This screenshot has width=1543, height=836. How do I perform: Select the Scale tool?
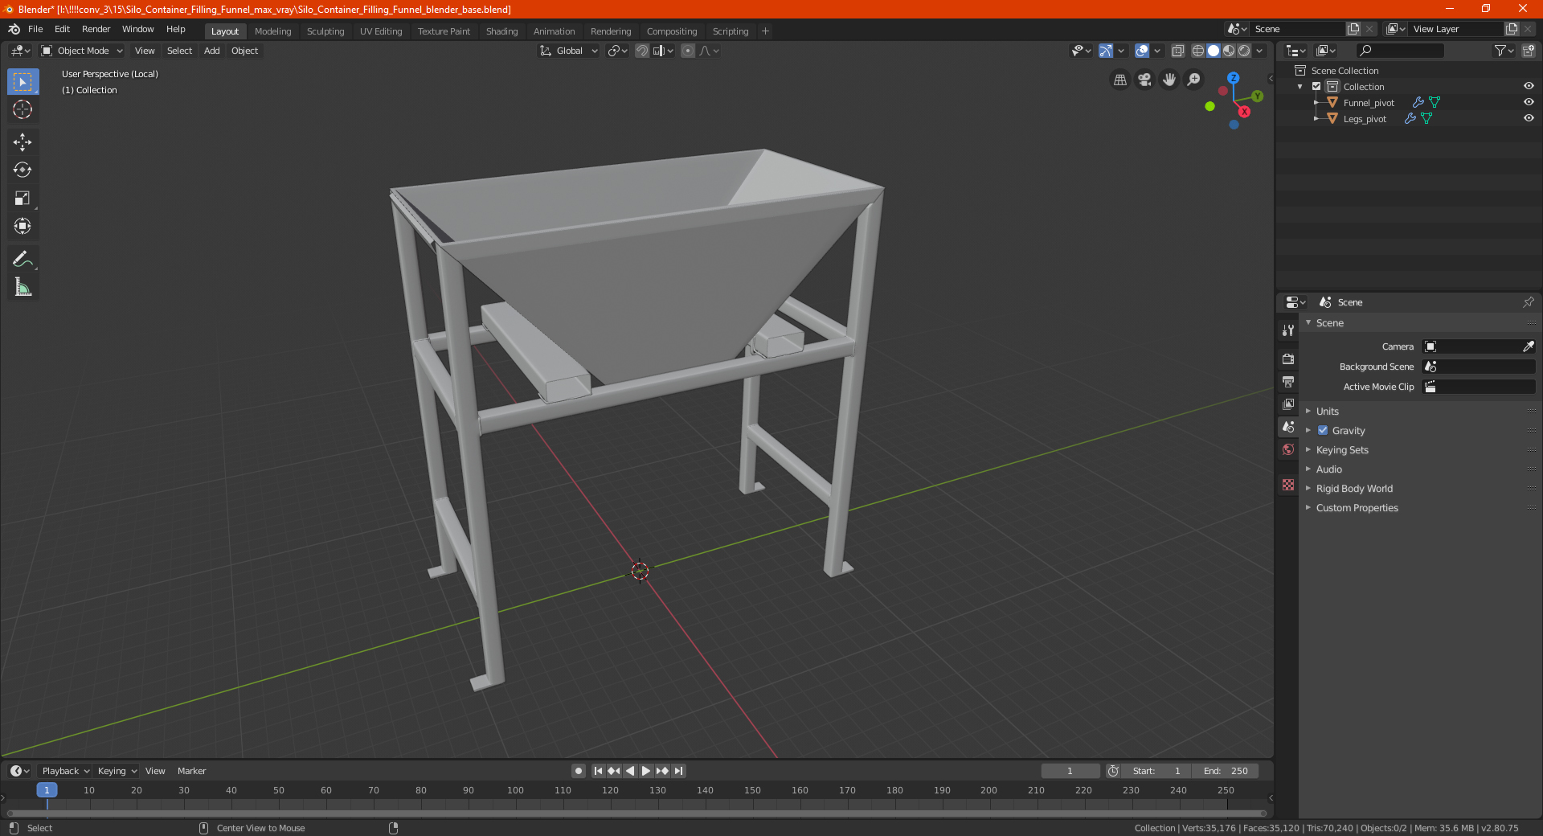pos(23,199)
